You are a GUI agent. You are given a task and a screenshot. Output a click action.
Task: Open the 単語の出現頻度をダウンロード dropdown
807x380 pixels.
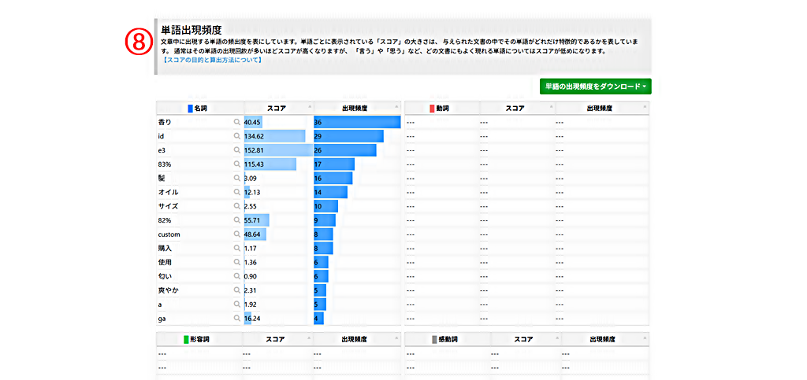click(x=596, y=87)
